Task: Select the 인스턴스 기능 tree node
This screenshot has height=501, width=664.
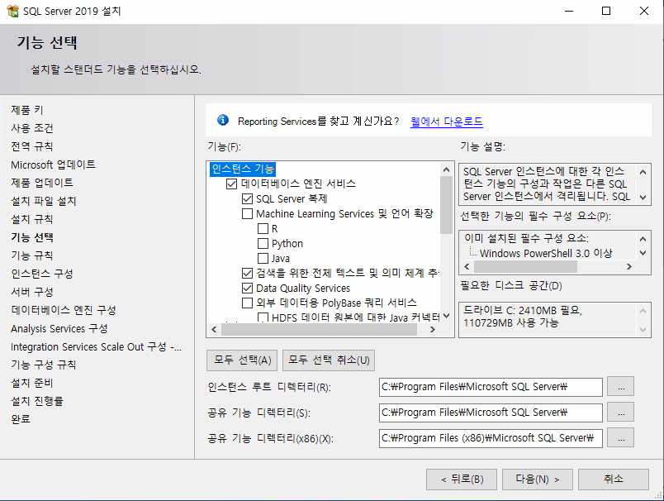Action: click(x=243, y=169)
